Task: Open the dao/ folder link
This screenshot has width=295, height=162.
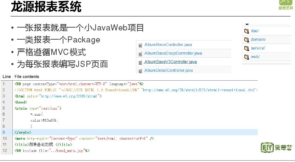Action: pos(255,31)
